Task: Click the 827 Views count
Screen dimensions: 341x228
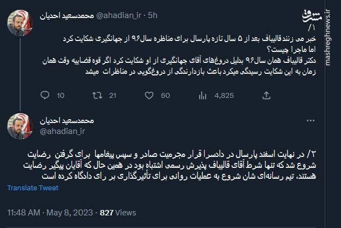Action: 118,212
